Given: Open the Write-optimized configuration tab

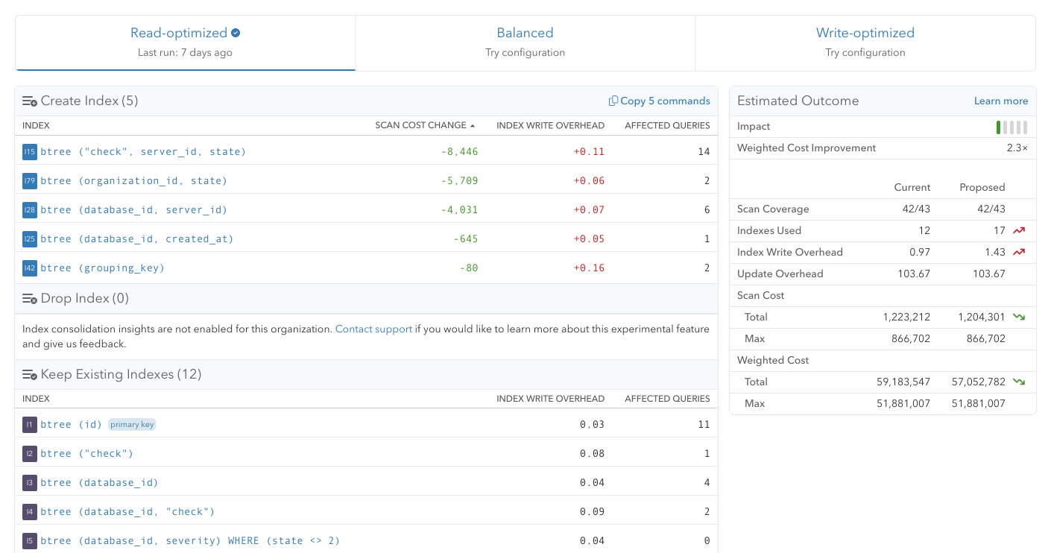Looking at the screenshot, I should point(865,42).
